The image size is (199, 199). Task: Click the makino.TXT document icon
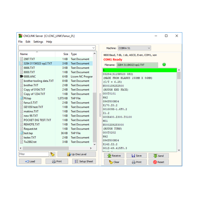click(x=21, y=111)
